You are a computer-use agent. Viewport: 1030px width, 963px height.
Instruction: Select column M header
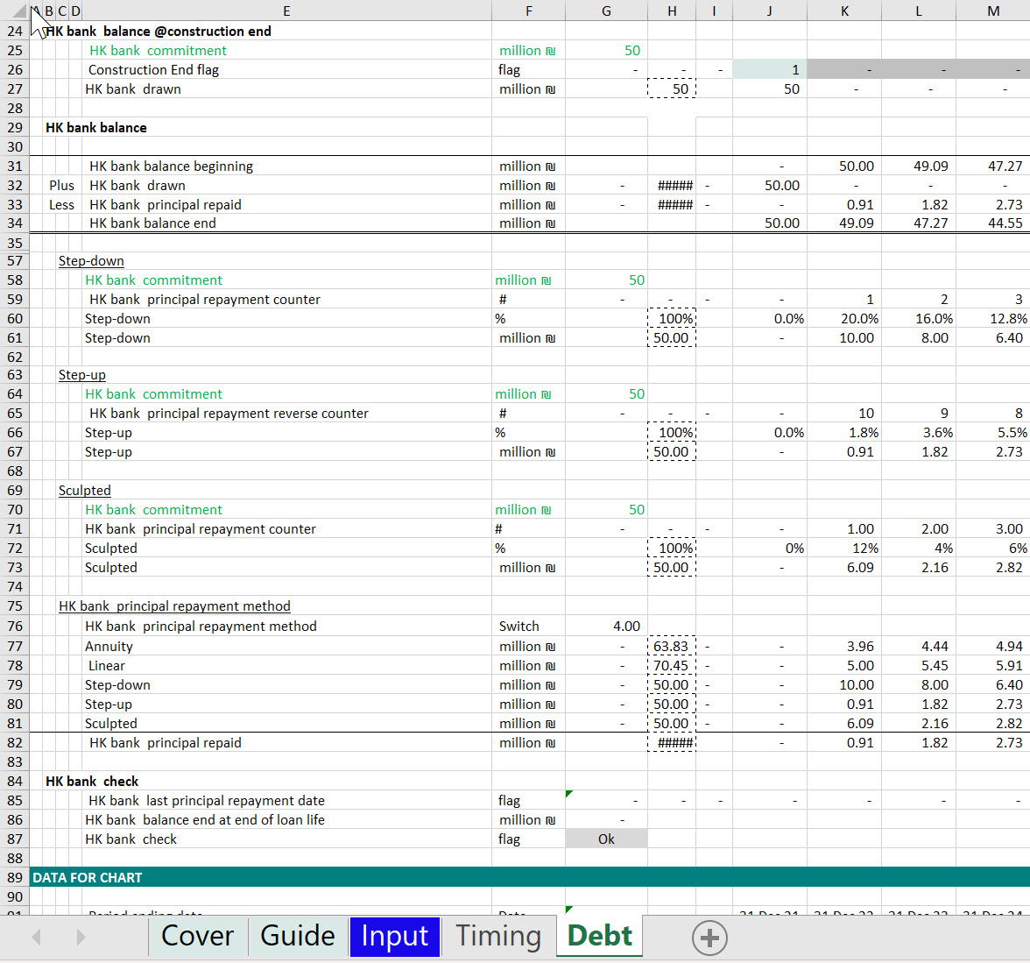[x=992, y=11]
